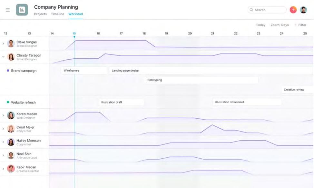Open the Filter options

pos(300,25)
